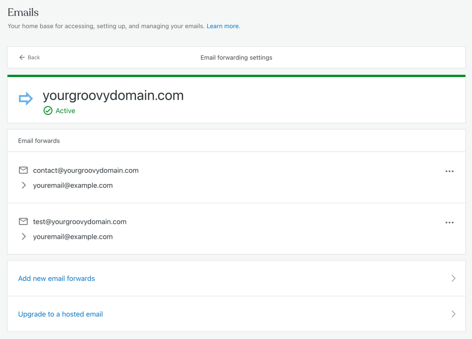Go back using the Back link

tap(30, 58)
